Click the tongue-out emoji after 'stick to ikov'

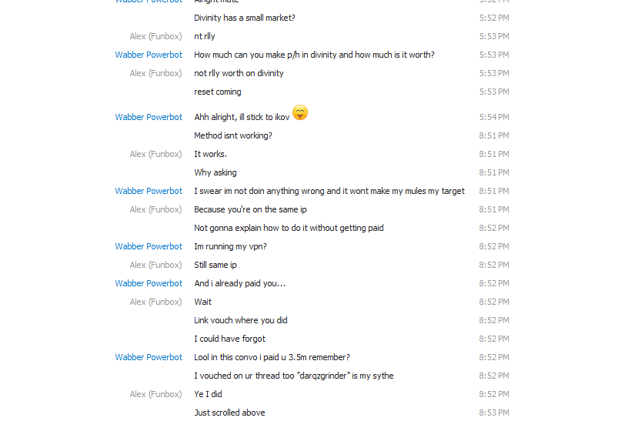click(x=300, y=112)
